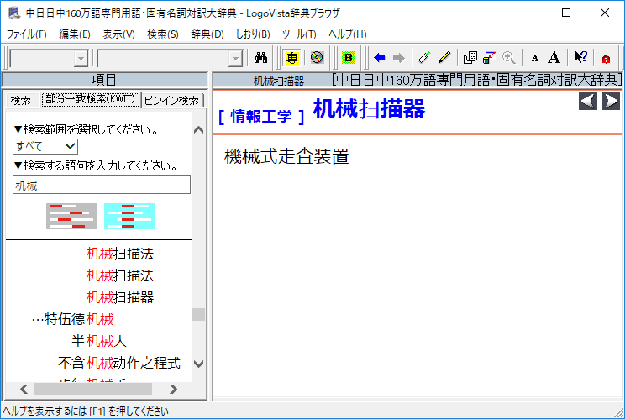Screen dimensions: 625x419
Task: Click the 情報工学 category label
Action: [261, 117]
